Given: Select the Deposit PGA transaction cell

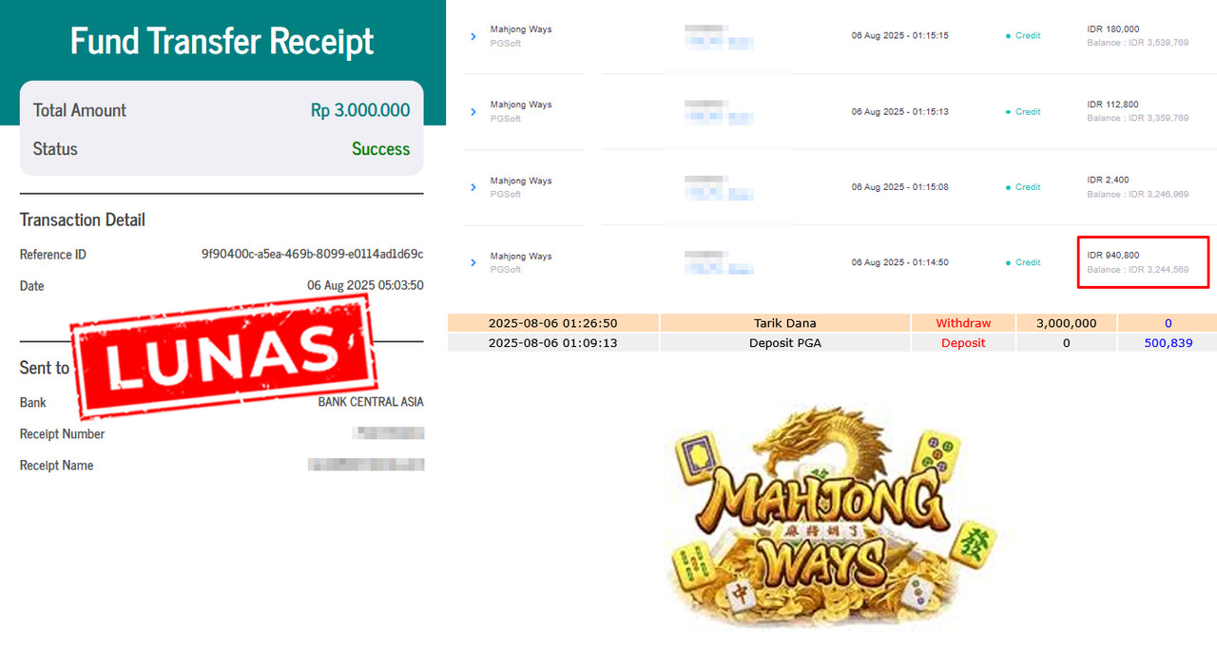Looking at the screenshot, I should tap(784, 343).
